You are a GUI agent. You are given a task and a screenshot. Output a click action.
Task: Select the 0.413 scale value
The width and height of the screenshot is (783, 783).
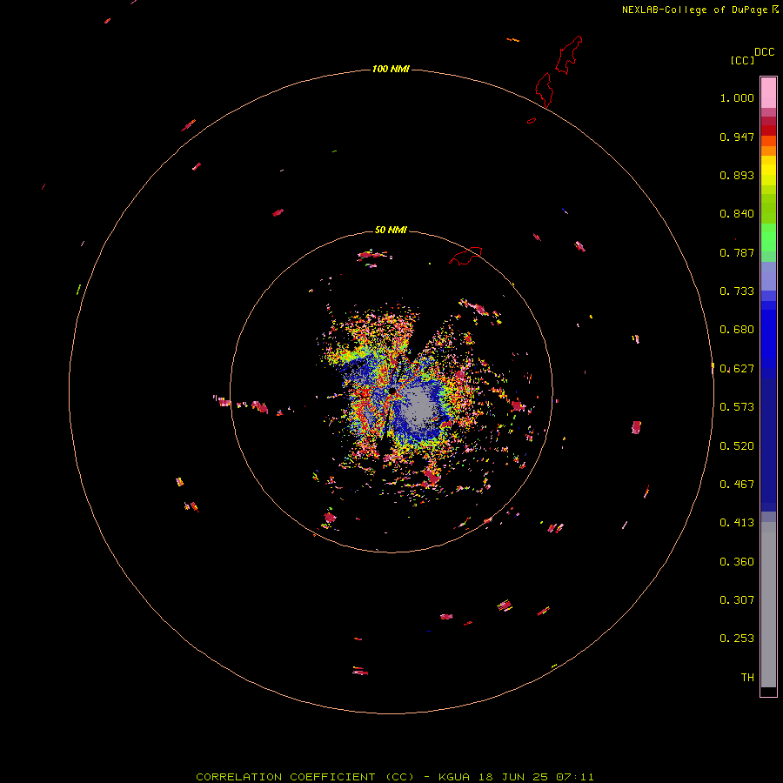(x=737, y=523)
